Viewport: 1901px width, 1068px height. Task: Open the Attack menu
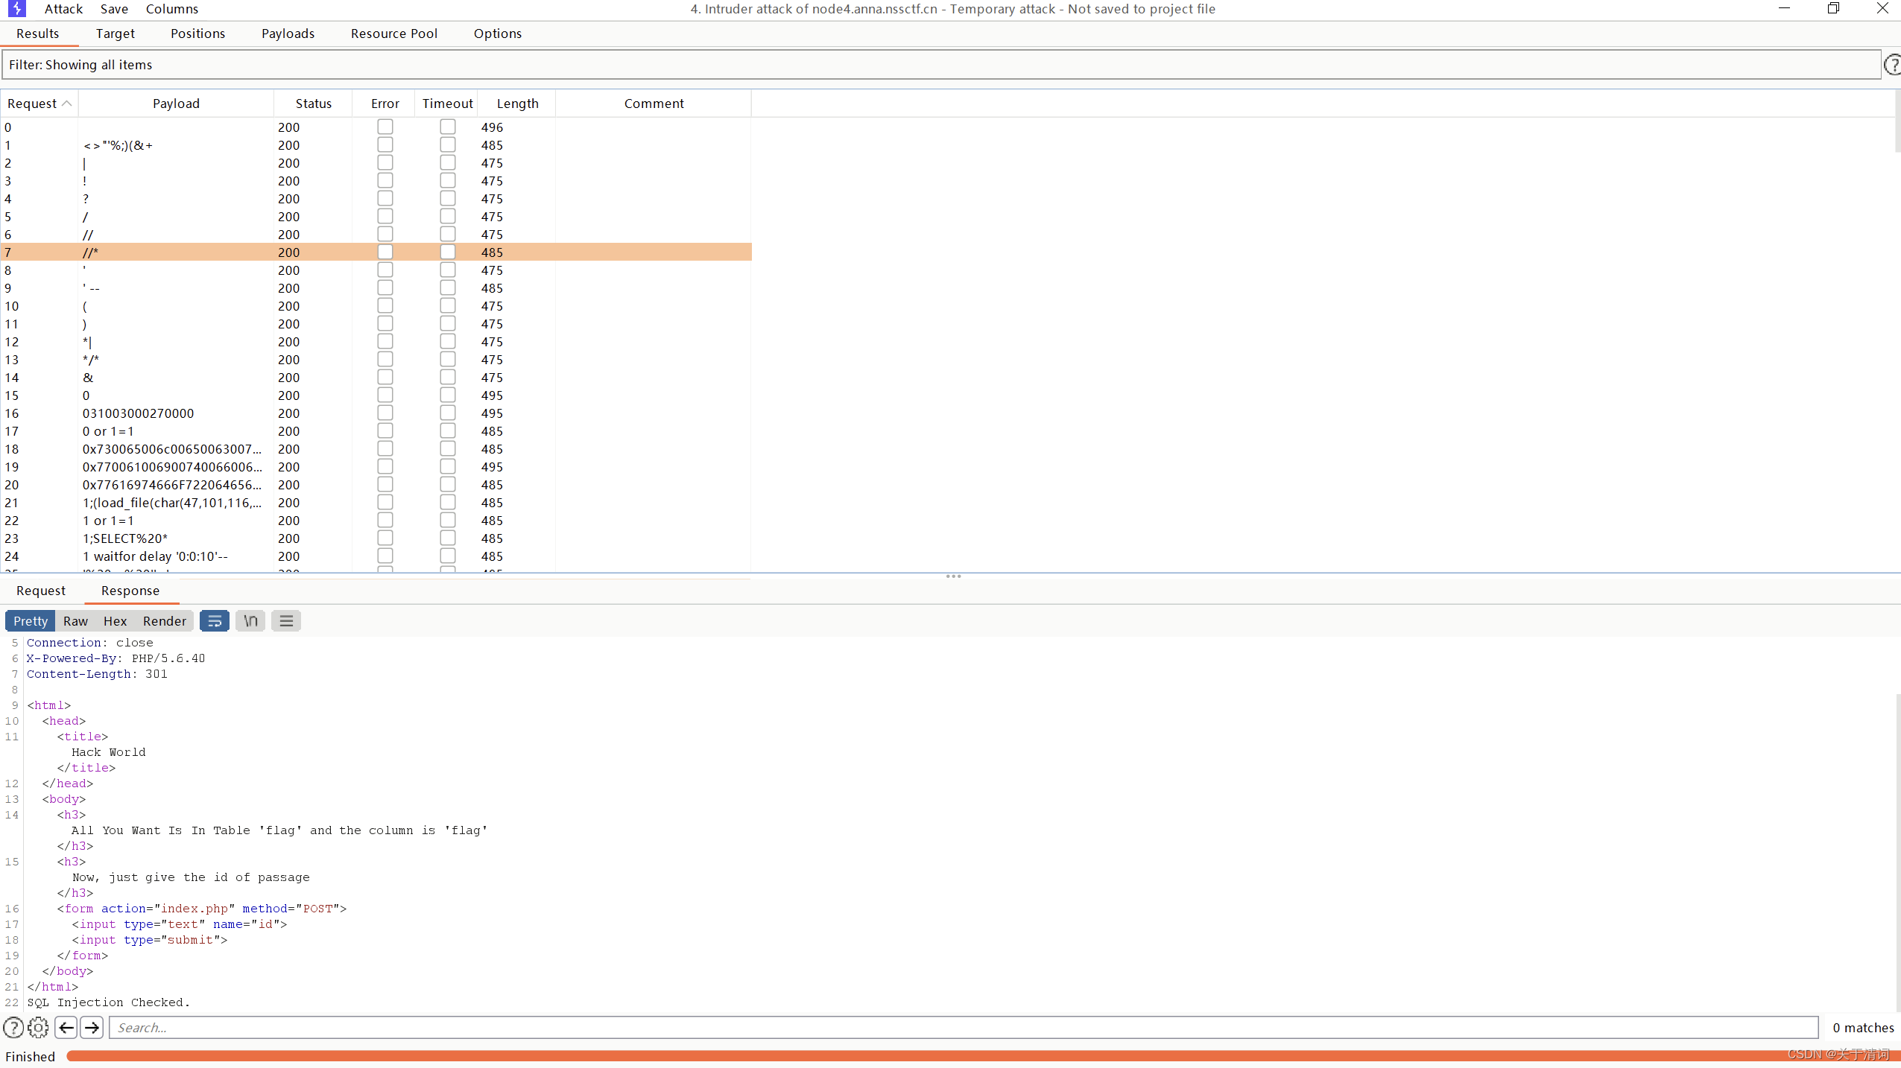63,9
